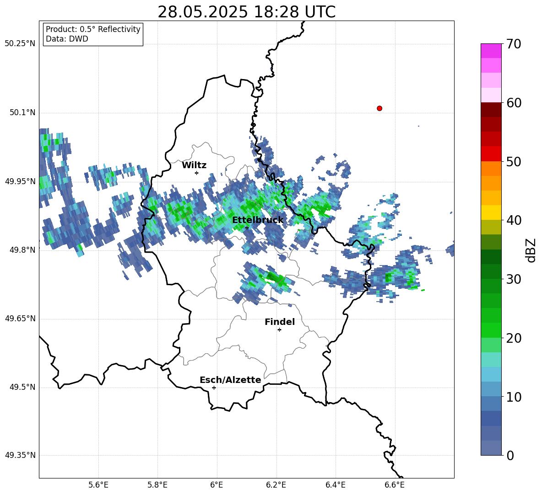
Task: Pick the light blue swatch near 13 dBZ
Action: pyautogui.click(x=491, y=374)
